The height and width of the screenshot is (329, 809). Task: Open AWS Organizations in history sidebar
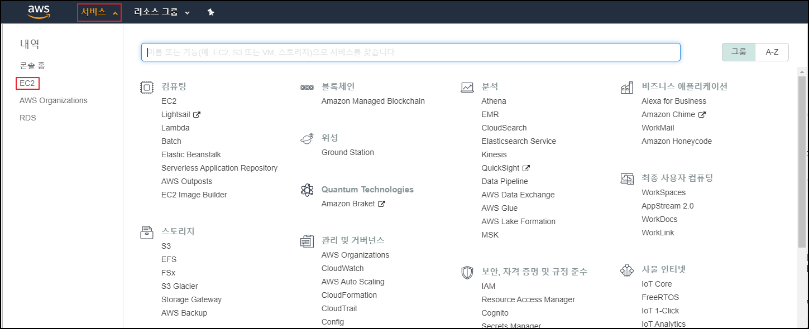click(x=54, y=100)
